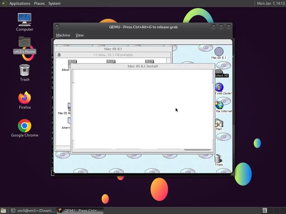Click the Mac OS 8.1 Install title bar

coord(143,66)
